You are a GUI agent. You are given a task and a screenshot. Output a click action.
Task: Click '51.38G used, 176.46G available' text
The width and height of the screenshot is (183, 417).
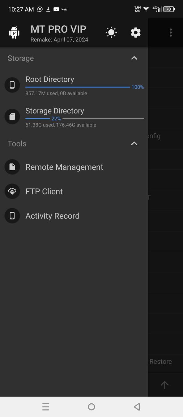tap(61, 125)
